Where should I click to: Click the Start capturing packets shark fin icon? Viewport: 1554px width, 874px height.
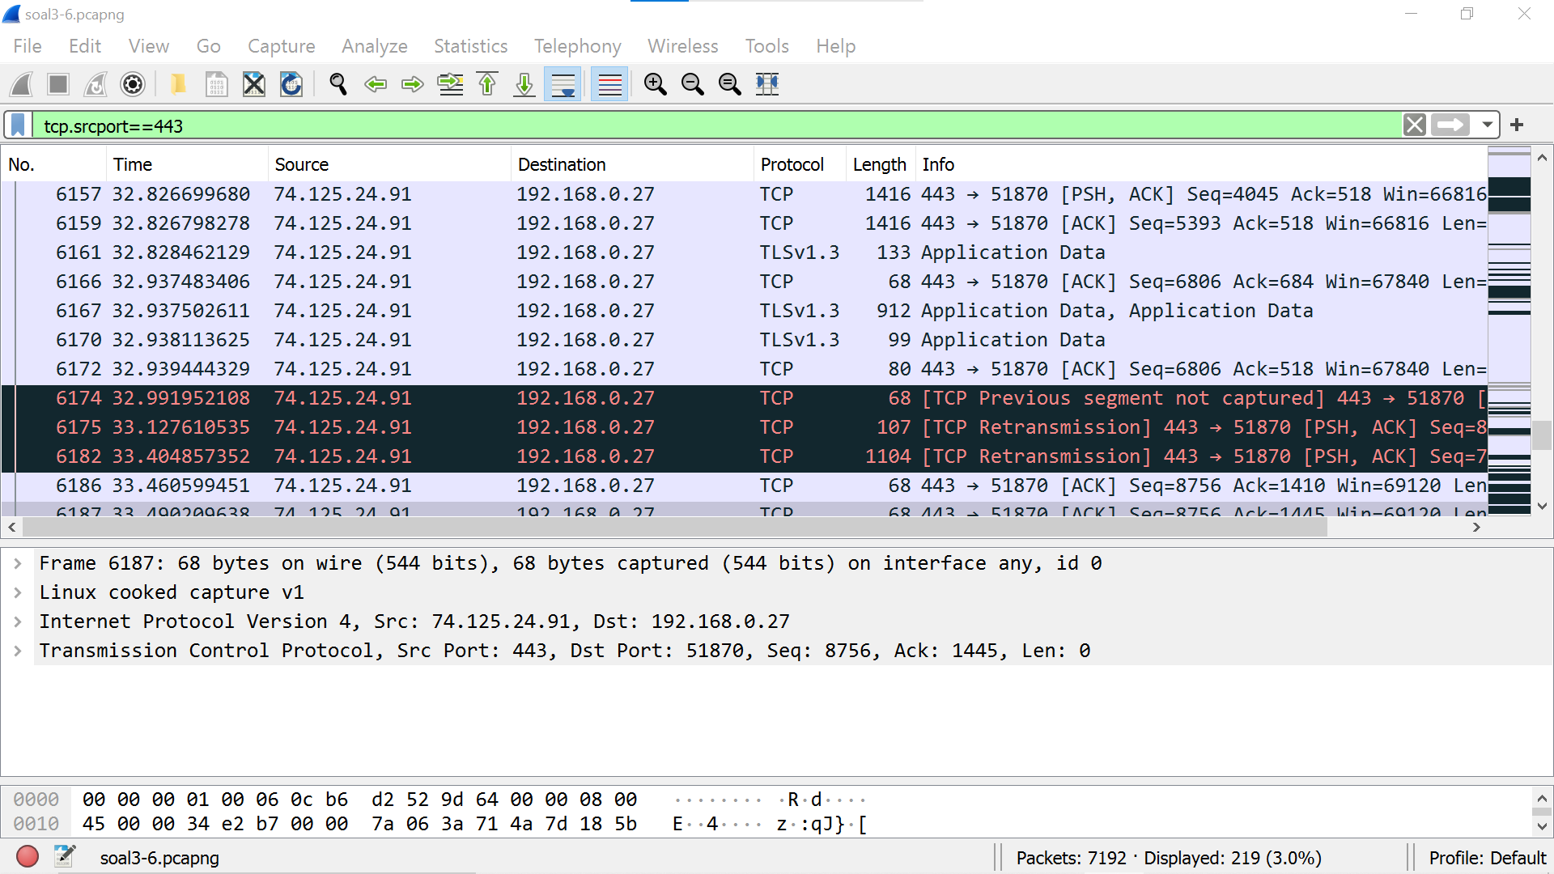pyautogui.click(x=22, y=84)
